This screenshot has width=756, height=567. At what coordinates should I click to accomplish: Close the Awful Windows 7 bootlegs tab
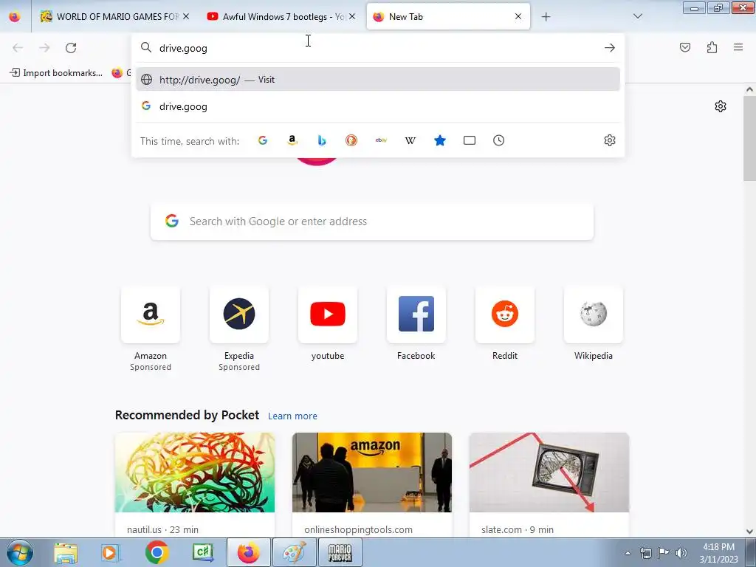352,16
